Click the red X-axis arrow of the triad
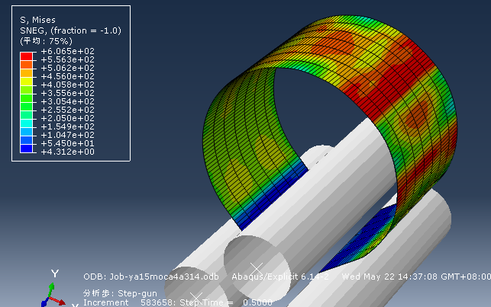This screenshot has width=491, height=307. (57, 301)
